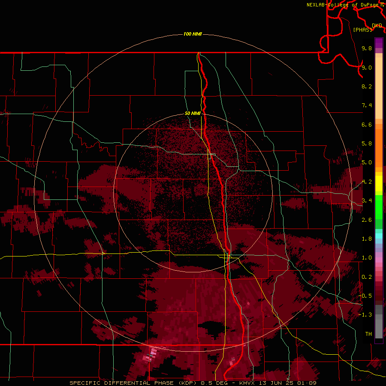
Task: Click the "100 NMI" range ring label
Action: [x=193, y=34]
